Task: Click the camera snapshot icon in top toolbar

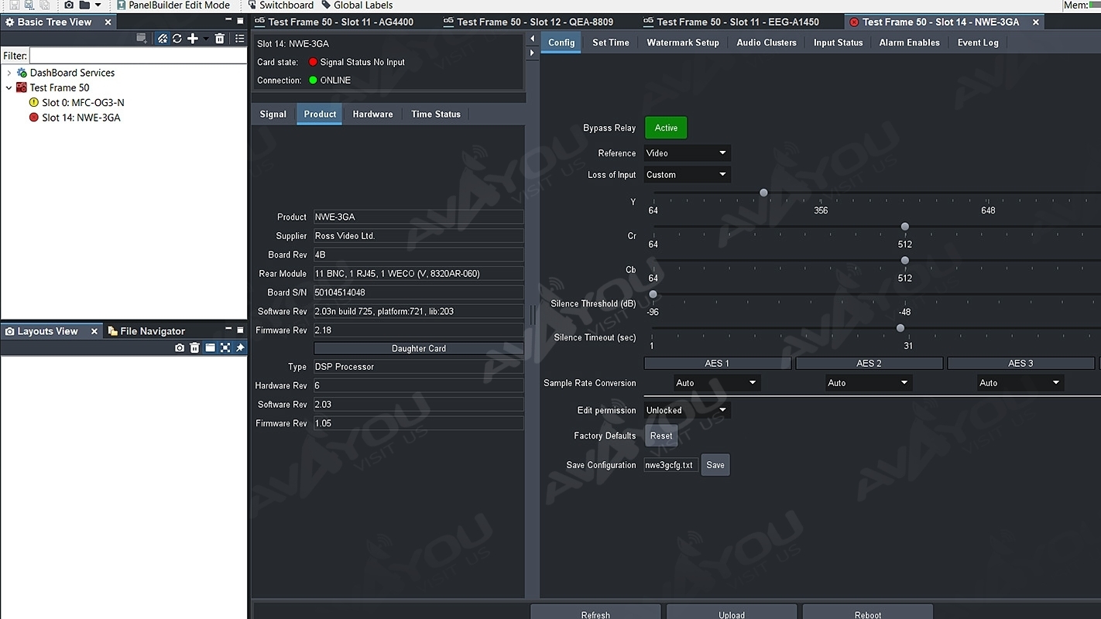Action: pyautogui.click(x=69, y=5)
